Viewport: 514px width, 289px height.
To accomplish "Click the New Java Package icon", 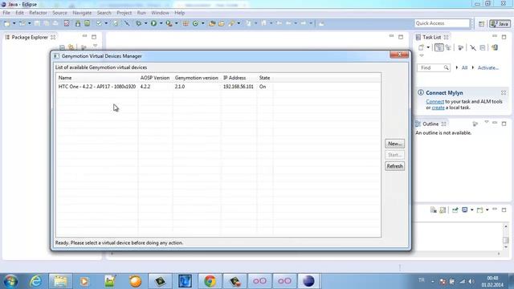I will 186,23.
